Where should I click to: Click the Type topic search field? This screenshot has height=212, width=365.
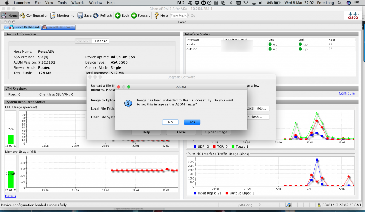[x=179, y=15]
